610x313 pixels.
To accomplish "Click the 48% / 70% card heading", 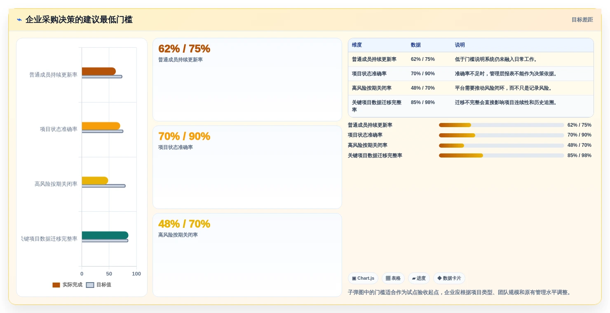I will [184, 224].
